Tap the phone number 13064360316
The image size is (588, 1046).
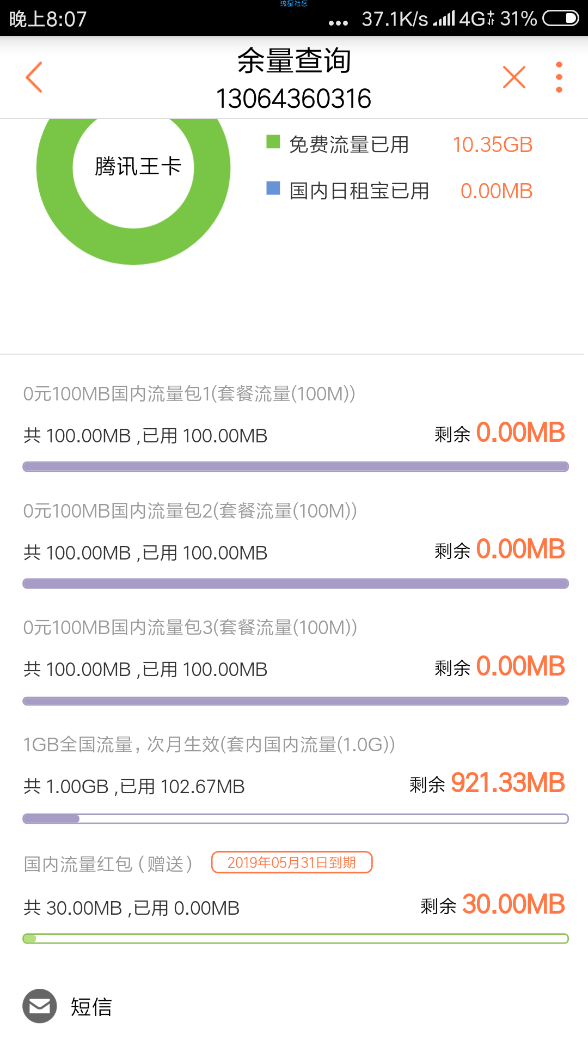tap(293, 99)
